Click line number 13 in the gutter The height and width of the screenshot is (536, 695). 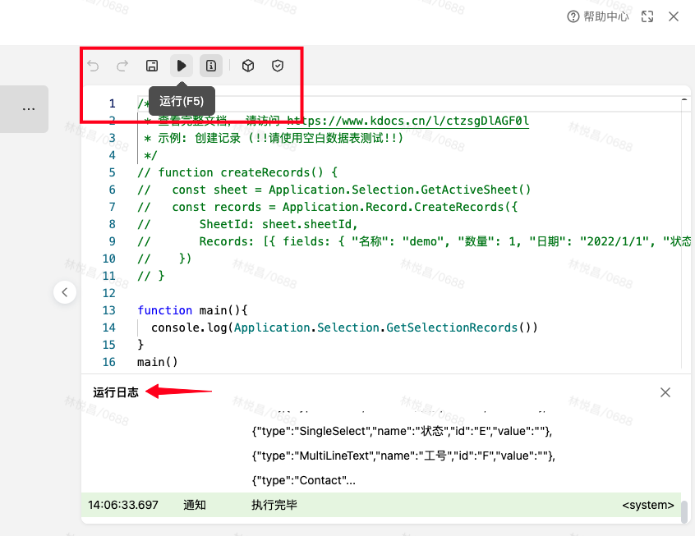pyautogui.click(x=109, y=310)
